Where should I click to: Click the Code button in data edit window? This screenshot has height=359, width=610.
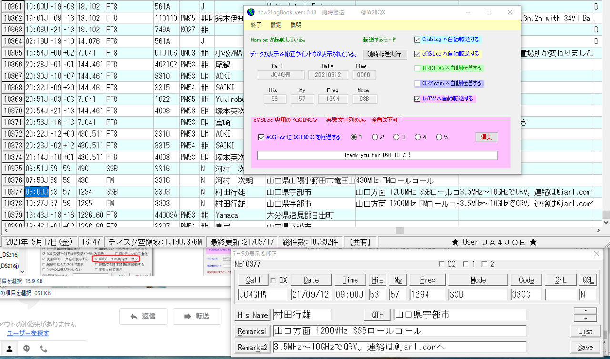point(527,280)
